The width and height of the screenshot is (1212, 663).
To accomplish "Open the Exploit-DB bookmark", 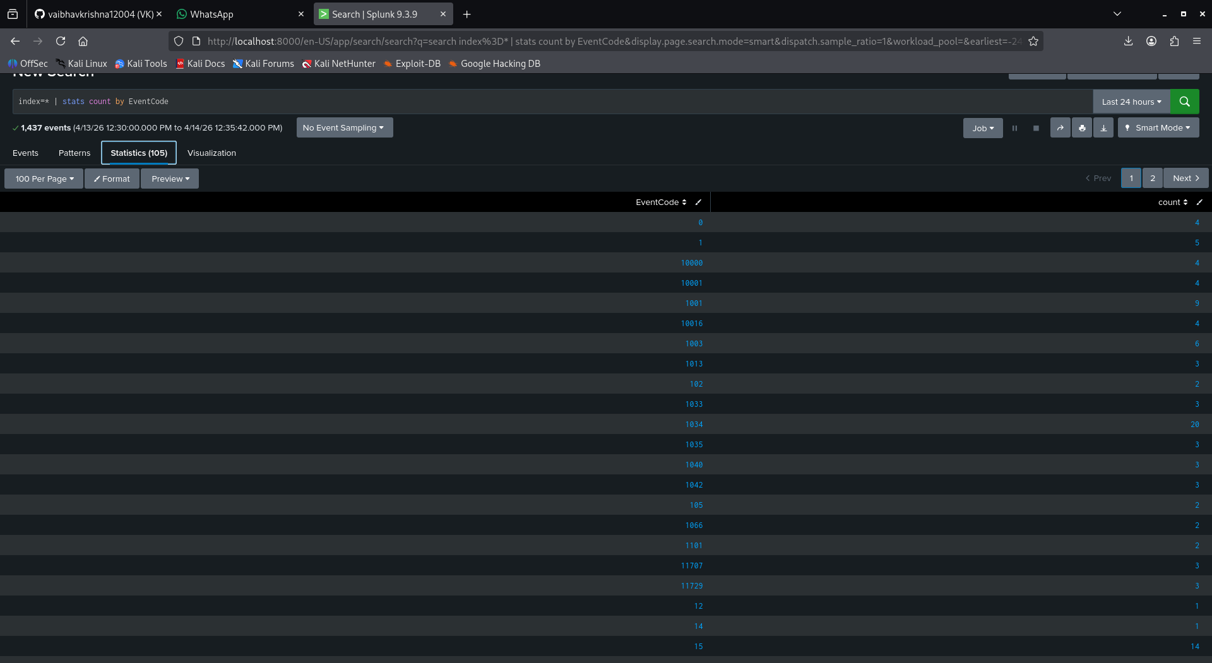I will pyautogui.click(x=412, y=63).
